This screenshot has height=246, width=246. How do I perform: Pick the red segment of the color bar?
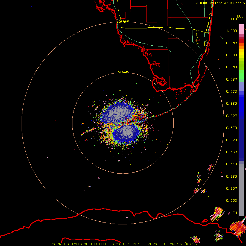[x=241, y=41]
